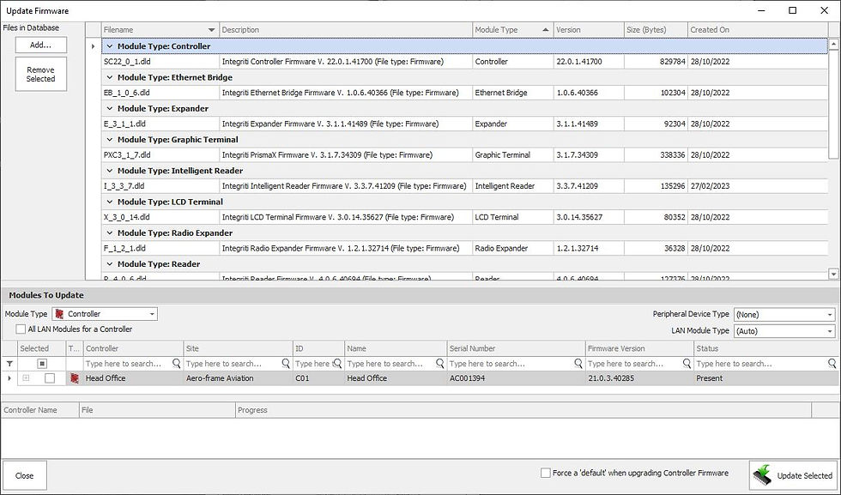The height and width of the screenshot is (495, 841).
Task: Click the Add... button
Action: 41,45
